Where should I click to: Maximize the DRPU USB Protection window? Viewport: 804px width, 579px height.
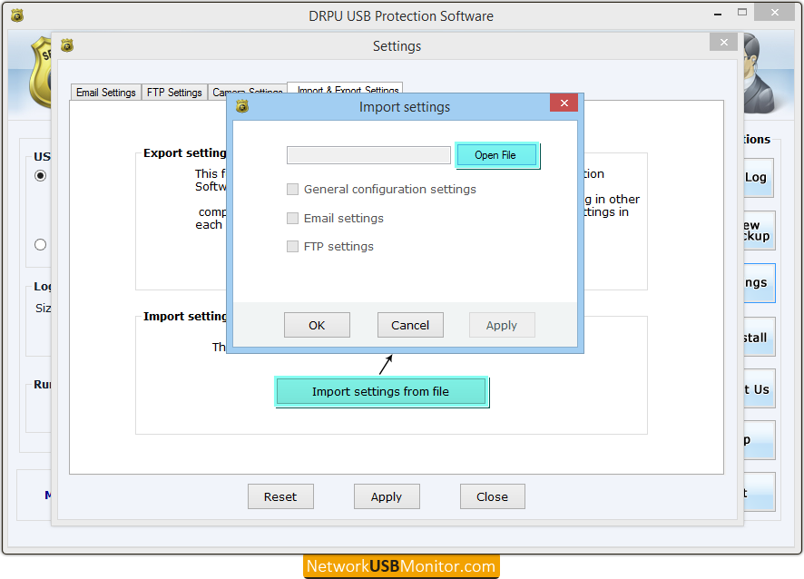click(742, 13)
